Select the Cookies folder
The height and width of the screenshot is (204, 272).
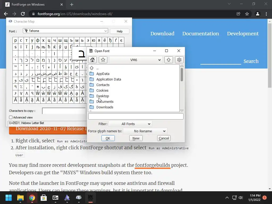tap(102, 90)
